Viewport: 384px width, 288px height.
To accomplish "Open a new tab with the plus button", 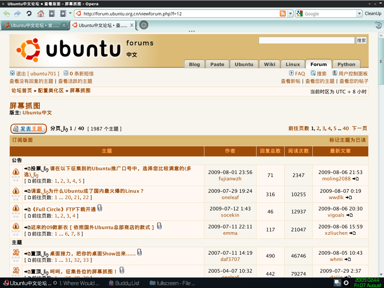I will (x=144, y=25).
